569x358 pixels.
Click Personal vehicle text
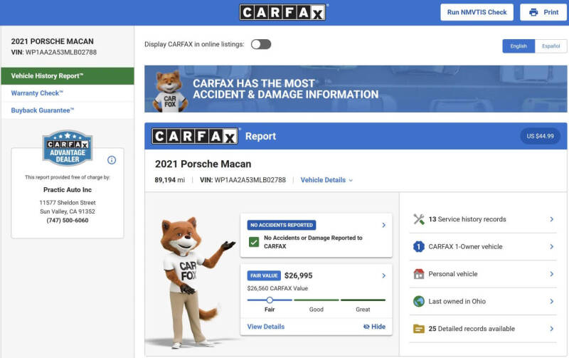[453, 274]
